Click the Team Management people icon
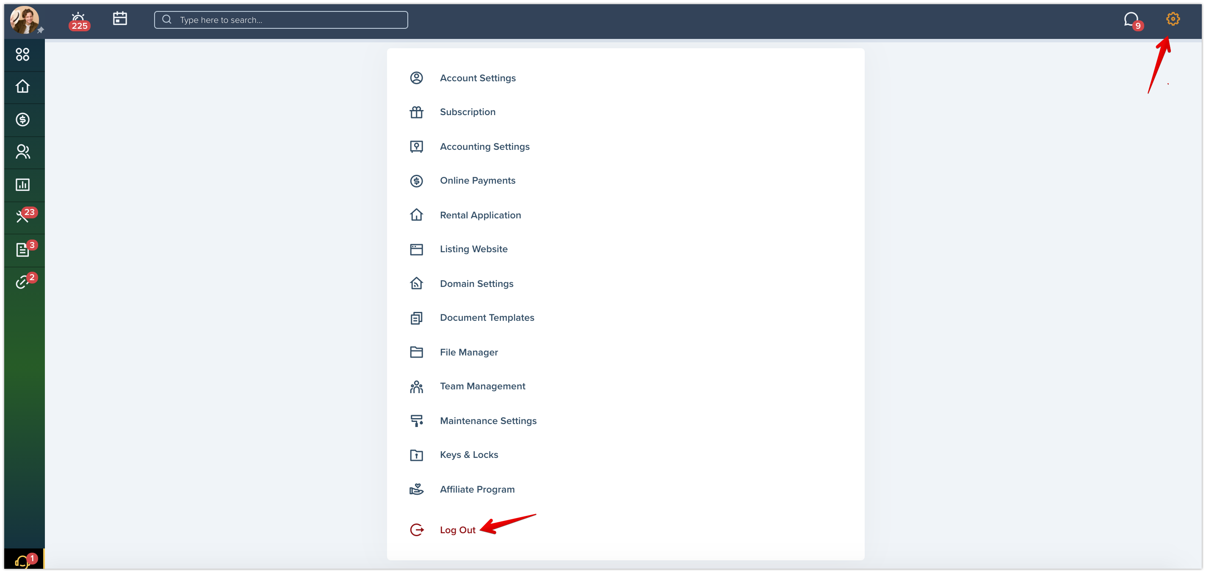This screenshot has height=573, width=1206. (416, 387)
